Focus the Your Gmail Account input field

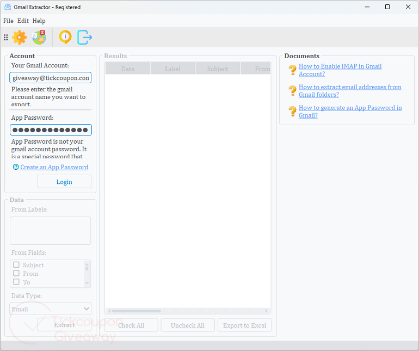click(x=51, y=78)
